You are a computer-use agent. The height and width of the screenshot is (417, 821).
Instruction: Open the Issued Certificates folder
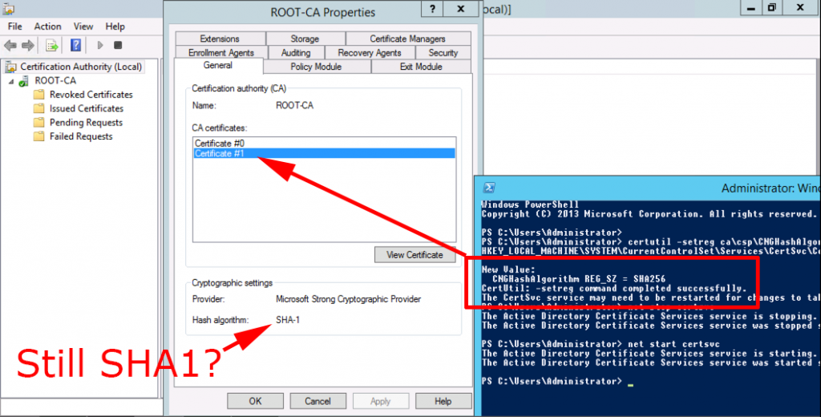pos(86,108)
